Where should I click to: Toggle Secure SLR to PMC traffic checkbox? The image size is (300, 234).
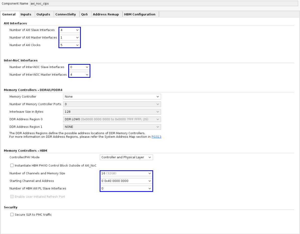[x=12, y=215]
